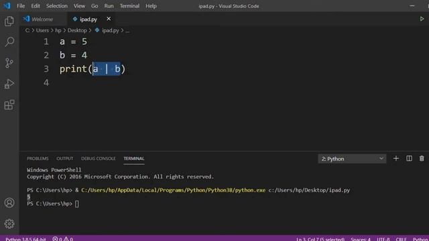Image resolution: width=429 pixels, height=241 pixels.
Task: Click the breadcrumb ellipsis symbol
Action: [127, 31]
